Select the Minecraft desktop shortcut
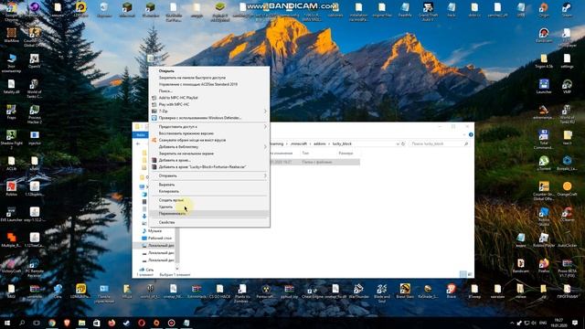585x329 pixels. [x=127, y=10]
